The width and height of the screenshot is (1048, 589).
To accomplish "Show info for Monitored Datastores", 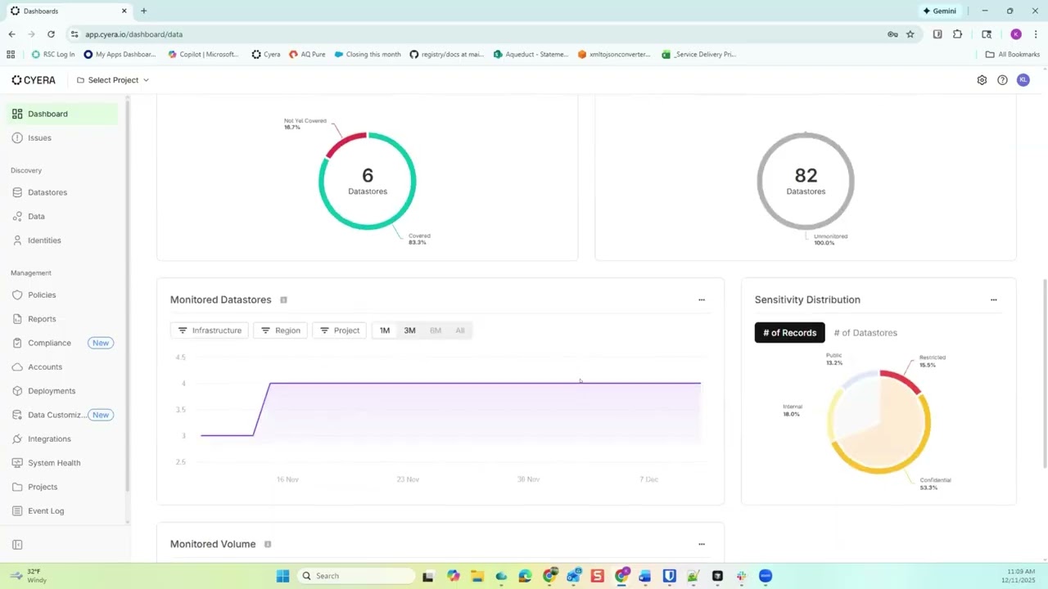I will click(x=283, y=300).
